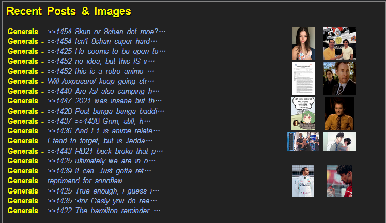Click thumbnail of driver in white Petronas suit

pos(303,181)
